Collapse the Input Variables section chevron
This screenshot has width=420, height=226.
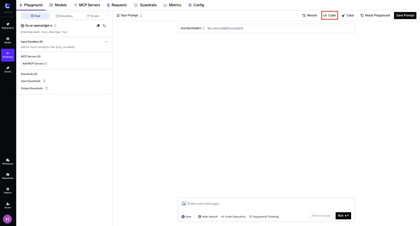coord(106,42)
